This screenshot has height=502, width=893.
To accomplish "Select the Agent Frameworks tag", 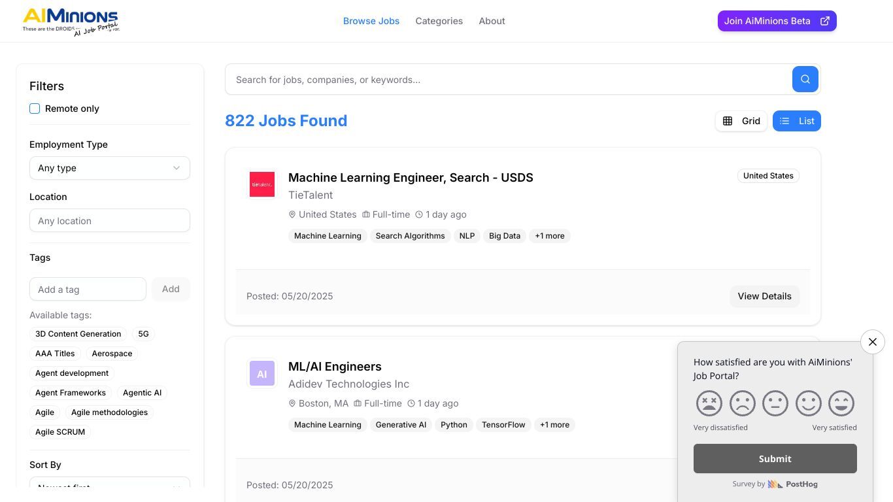I will [x=71, y=393].
